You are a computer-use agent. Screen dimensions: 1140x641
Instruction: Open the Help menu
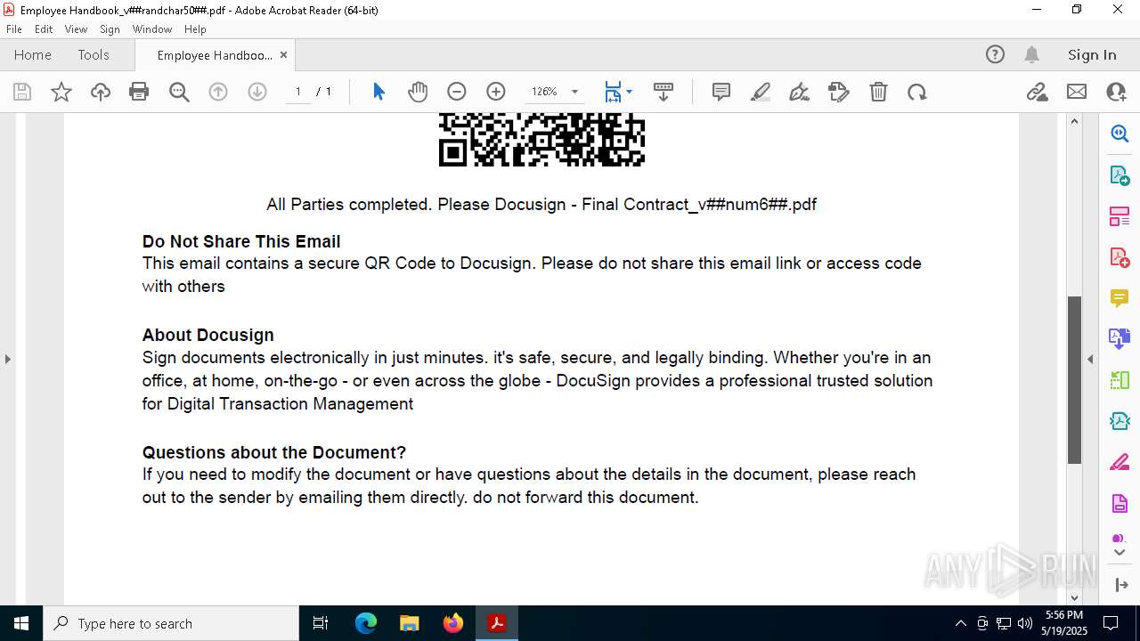(195, 29)
